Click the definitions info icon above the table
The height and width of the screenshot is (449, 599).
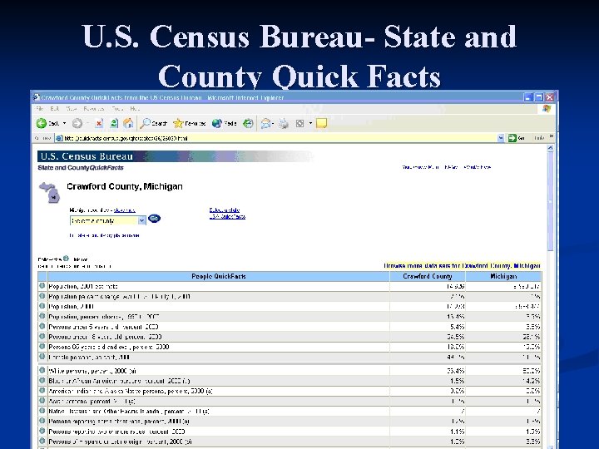click(66, 259)
